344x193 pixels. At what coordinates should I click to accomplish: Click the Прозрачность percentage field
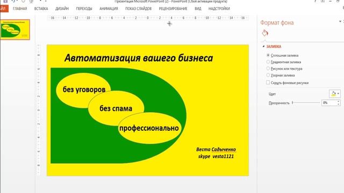click(x=329, y=103)
